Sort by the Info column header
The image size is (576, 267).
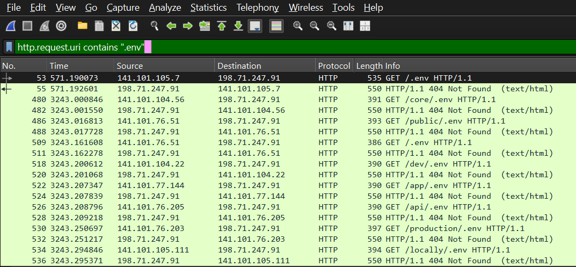coord(479,66)
